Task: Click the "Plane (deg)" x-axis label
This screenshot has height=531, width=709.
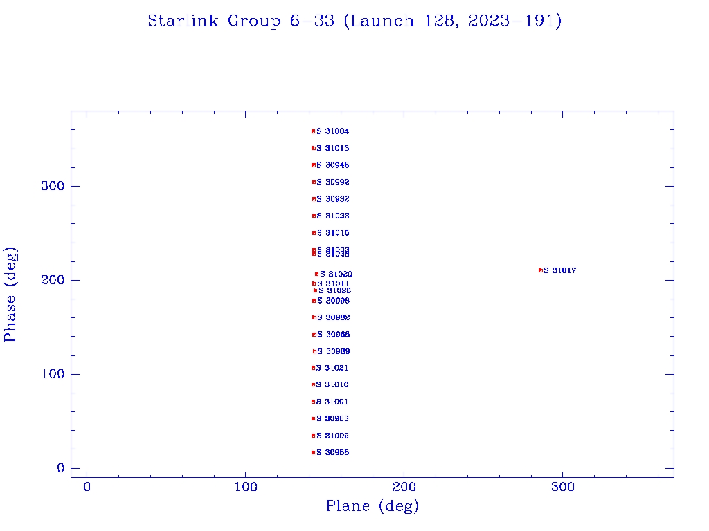Action: [x=373, y=507]
